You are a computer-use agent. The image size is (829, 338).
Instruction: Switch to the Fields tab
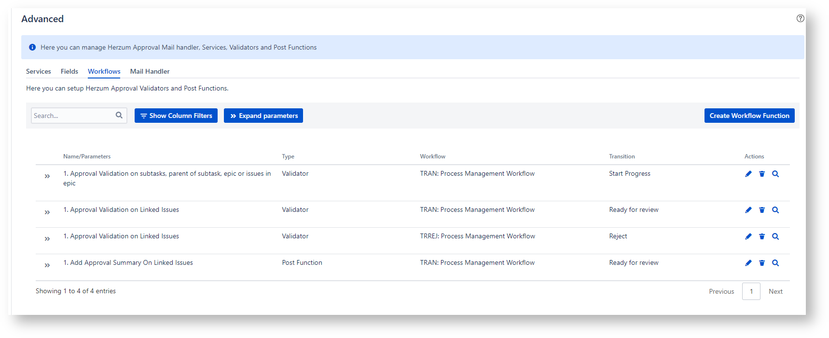(69, 71)
